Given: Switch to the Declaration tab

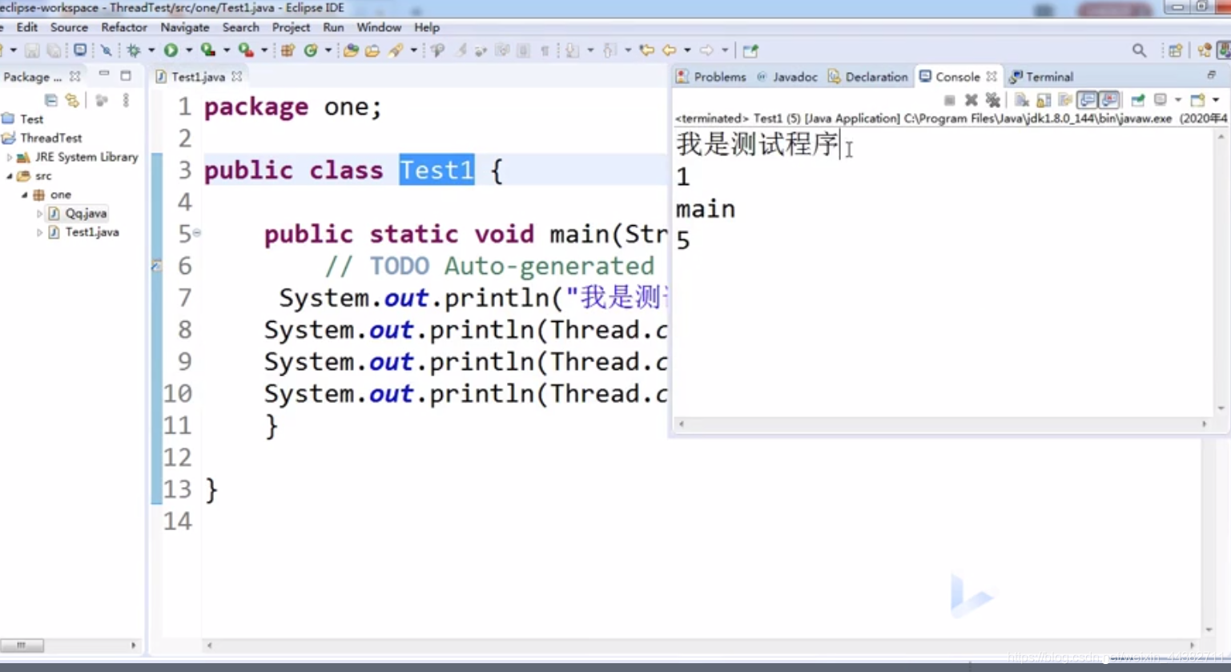Looking at the screenshot, I should pos(869,77).
